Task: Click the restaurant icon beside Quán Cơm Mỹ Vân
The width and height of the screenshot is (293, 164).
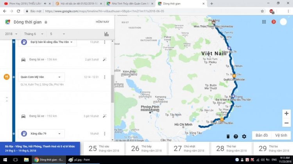Action: (x=7, y=77)
